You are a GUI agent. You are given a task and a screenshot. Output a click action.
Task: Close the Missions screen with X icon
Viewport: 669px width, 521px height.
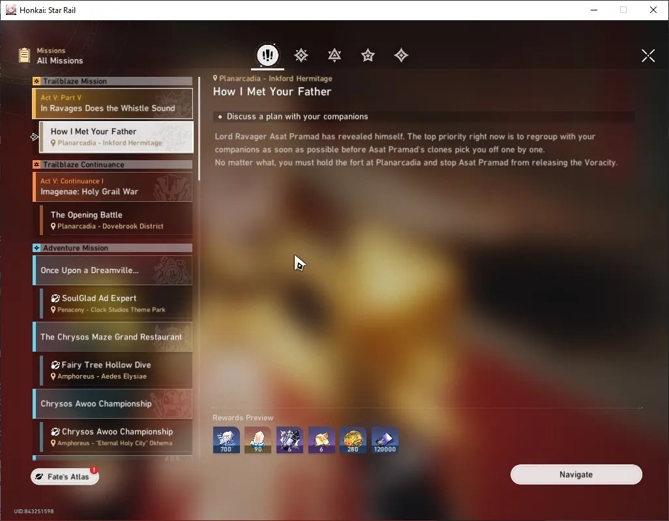point(648,55)
